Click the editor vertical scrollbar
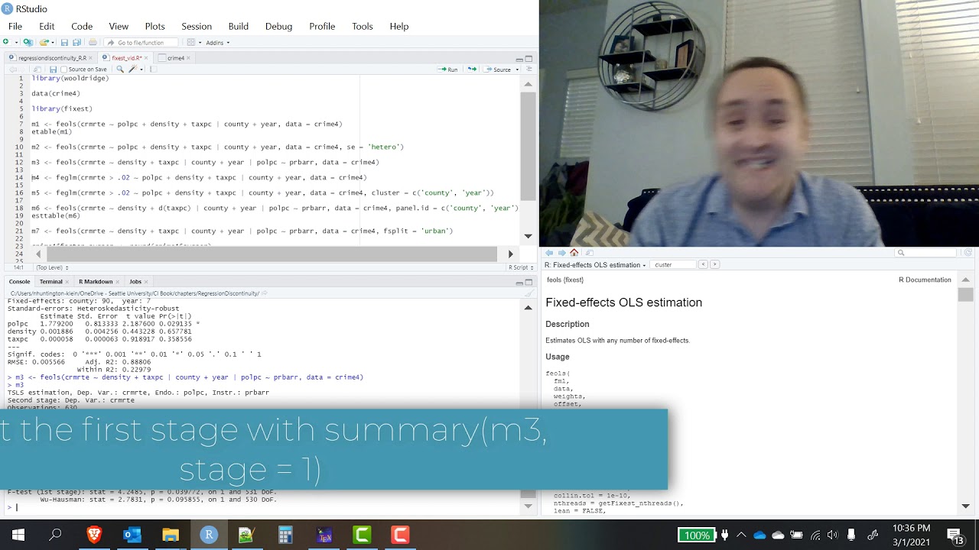979x550 pixels. coord(528,145)
